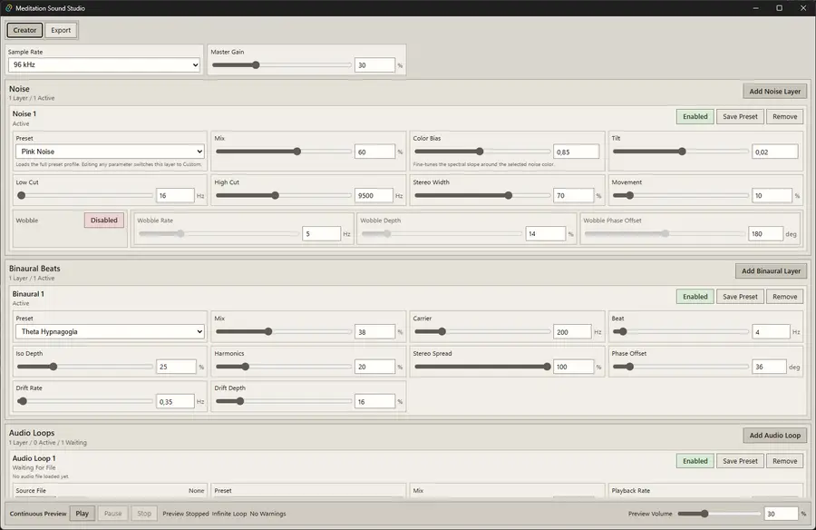Adjust the Preview Volume slider
The width and height of the screenshot is (816, 530).
[719, 514]
